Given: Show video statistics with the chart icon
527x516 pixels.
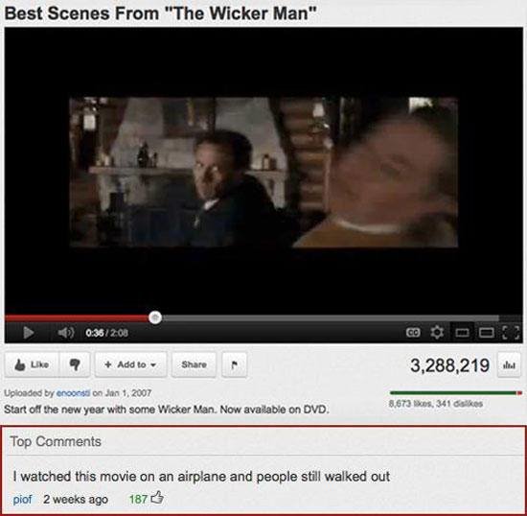Looking at the screenshot, I should click(x=509, y=365).
